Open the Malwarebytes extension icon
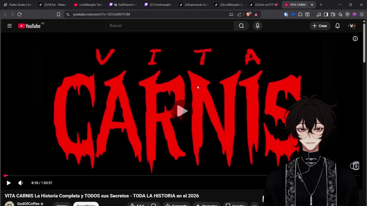 [x=293, y=14]
